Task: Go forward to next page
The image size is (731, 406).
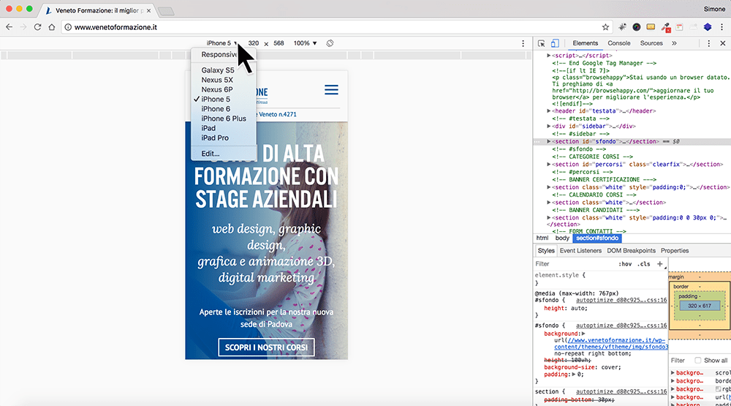Action: point(23,27)
